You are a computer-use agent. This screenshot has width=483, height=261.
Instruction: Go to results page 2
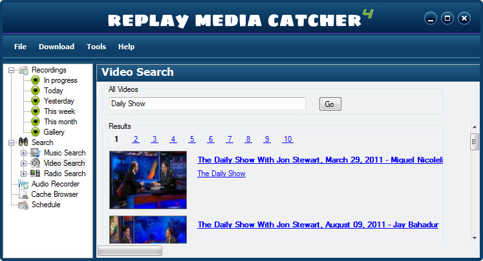point(136,139)
